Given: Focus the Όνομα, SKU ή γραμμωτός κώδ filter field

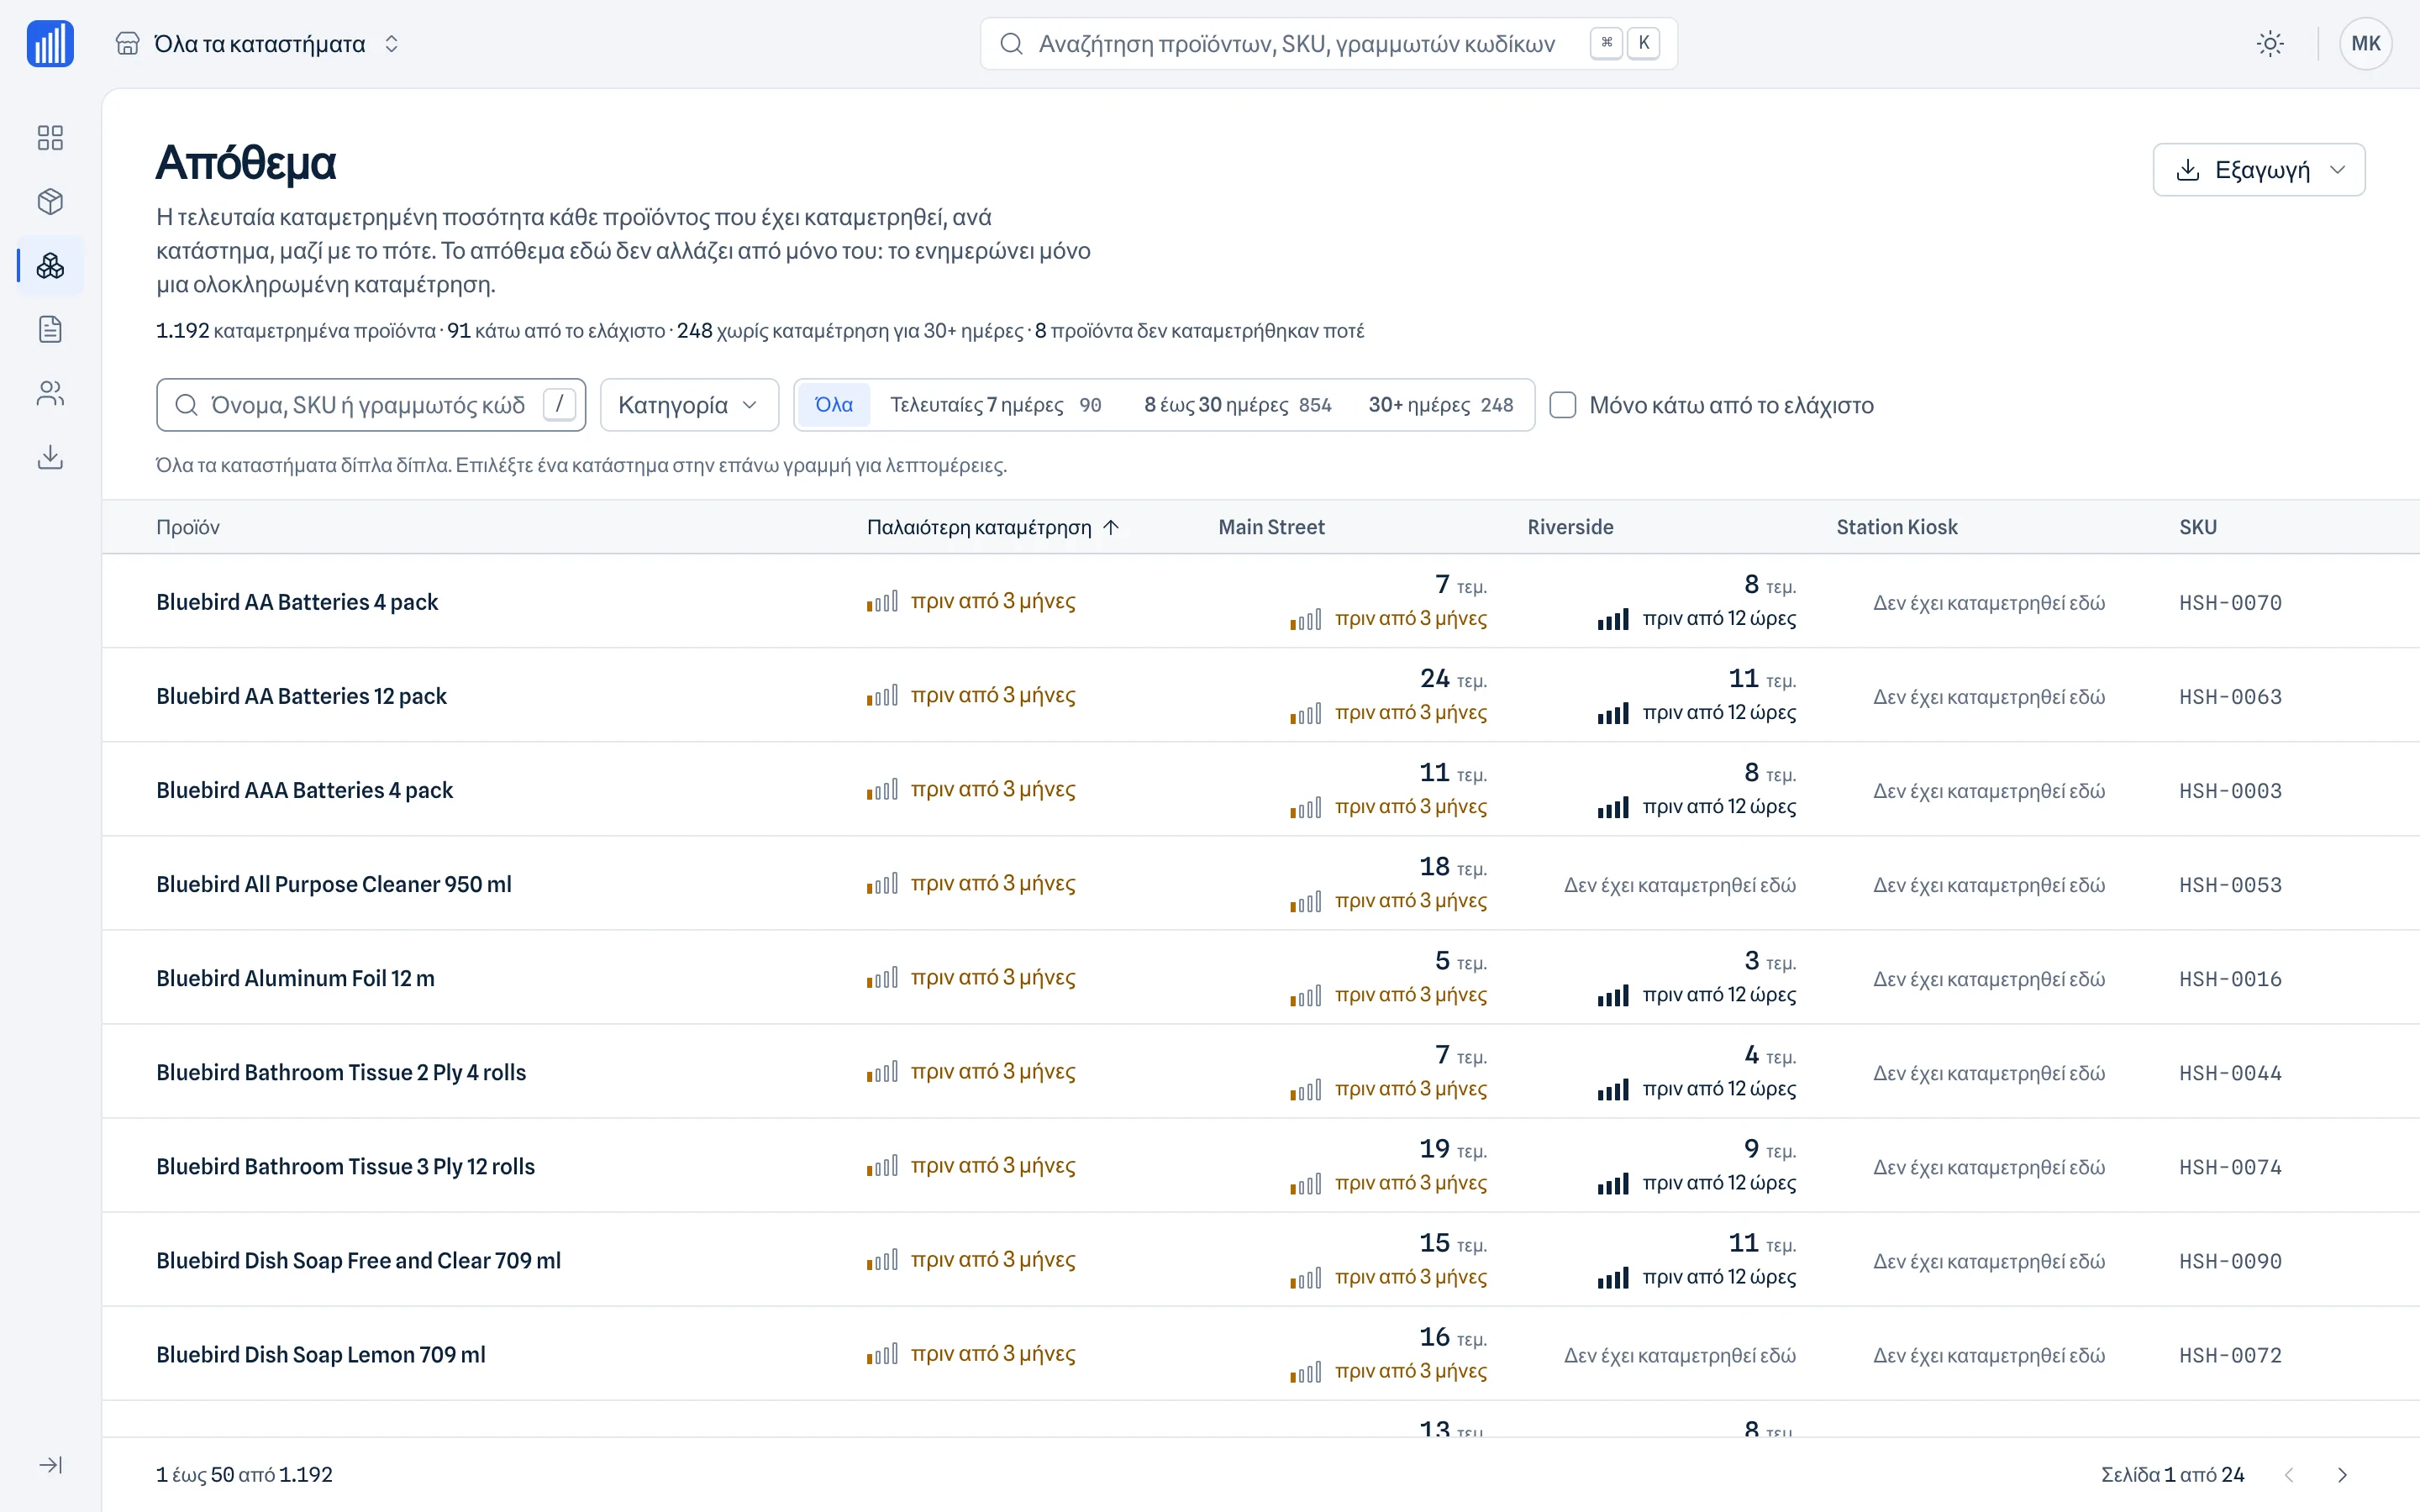Looking at the screenshot, I should [x=371, y=405].
